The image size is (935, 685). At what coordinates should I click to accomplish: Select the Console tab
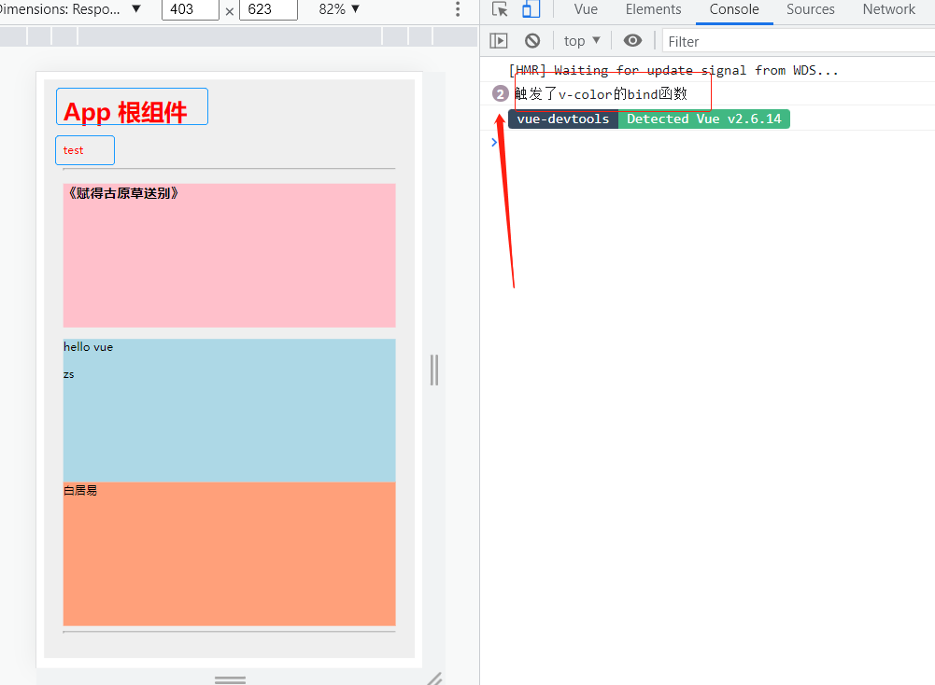coord(734,9)
